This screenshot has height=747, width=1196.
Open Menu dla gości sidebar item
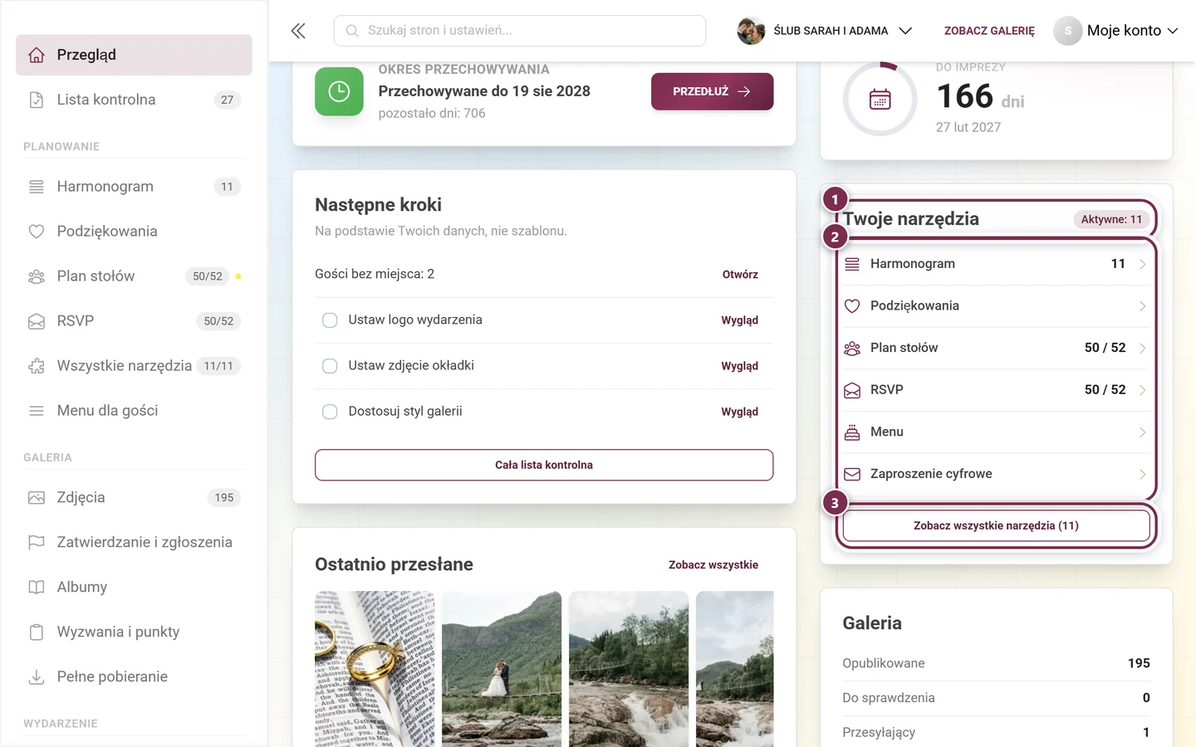[134, 411]
